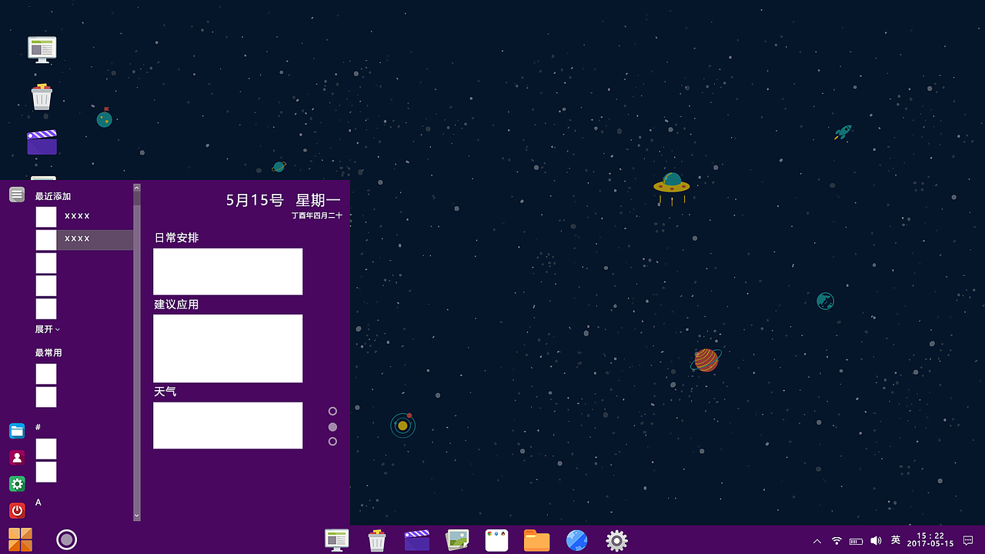
Task: Launch the globe browser icon on the taskbar
Action: click(x=576, y=540)
